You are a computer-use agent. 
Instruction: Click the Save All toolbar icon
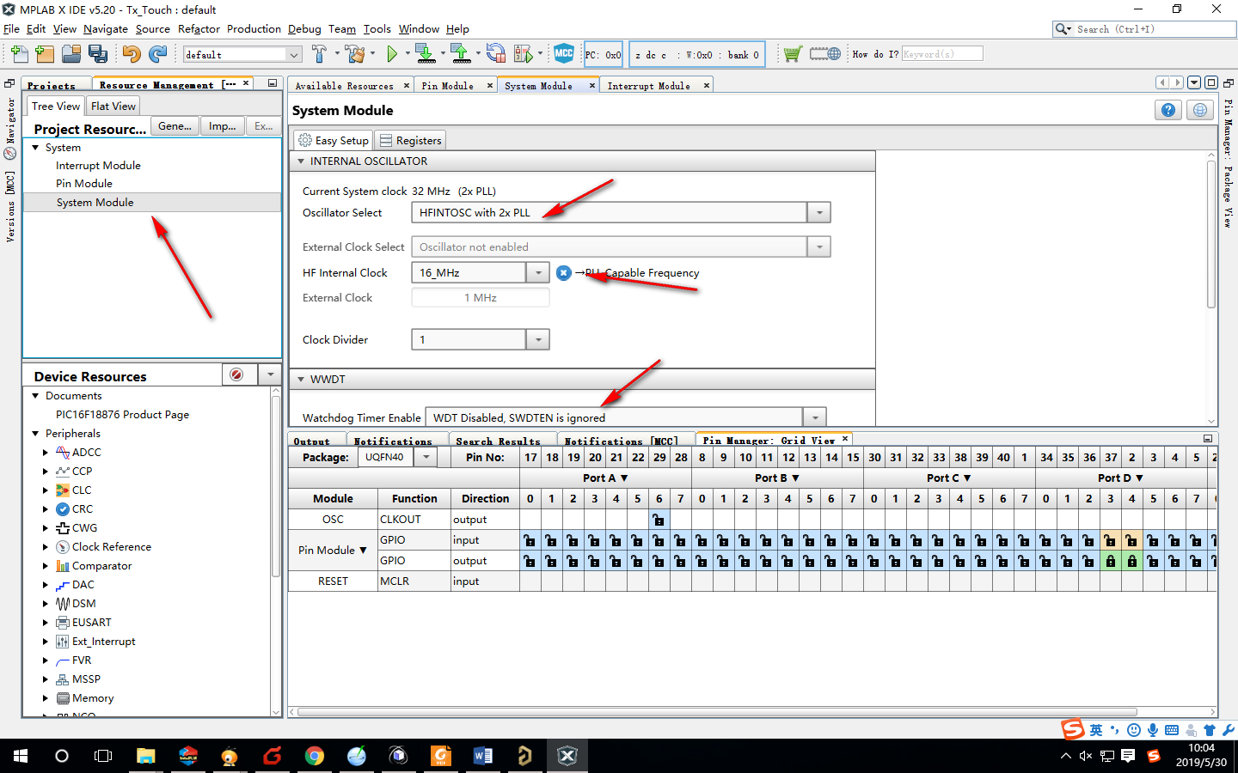(98, 54)
